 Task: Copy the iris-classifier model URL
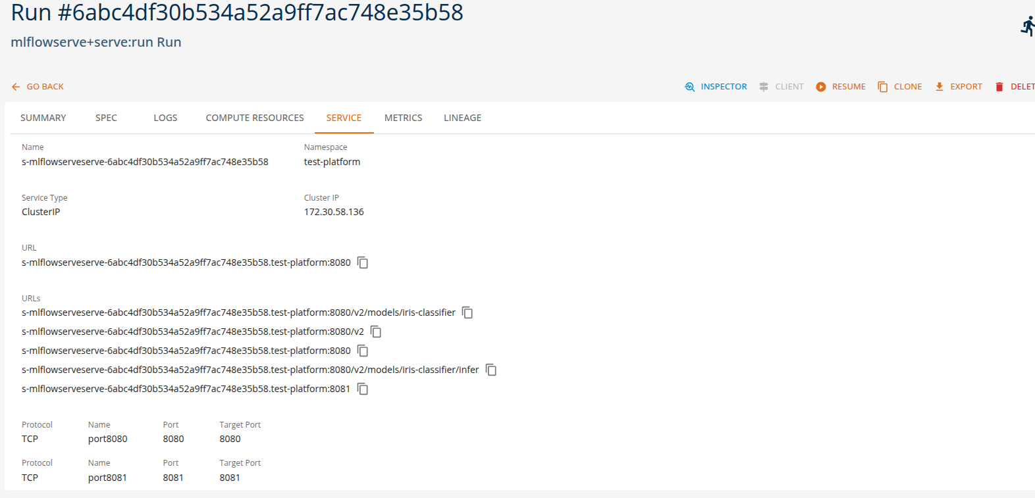[467, 312]
